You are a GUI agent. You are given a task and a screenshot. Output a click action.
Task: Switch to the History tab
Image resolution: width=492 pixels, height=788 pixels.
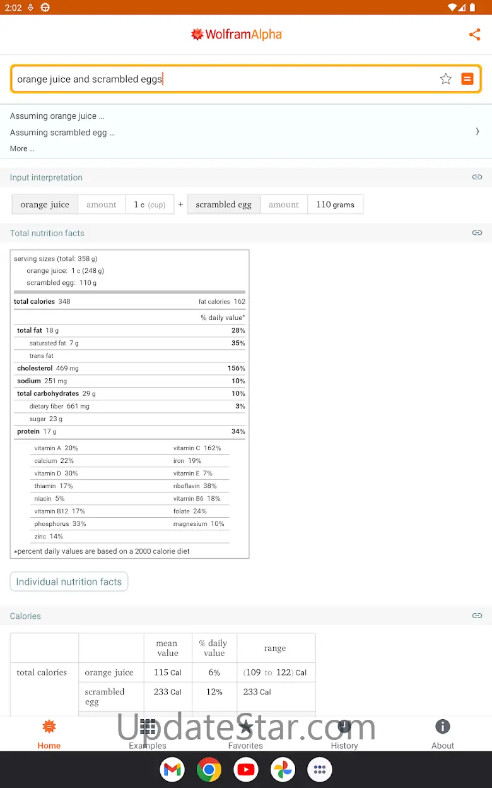coord(344,734)
